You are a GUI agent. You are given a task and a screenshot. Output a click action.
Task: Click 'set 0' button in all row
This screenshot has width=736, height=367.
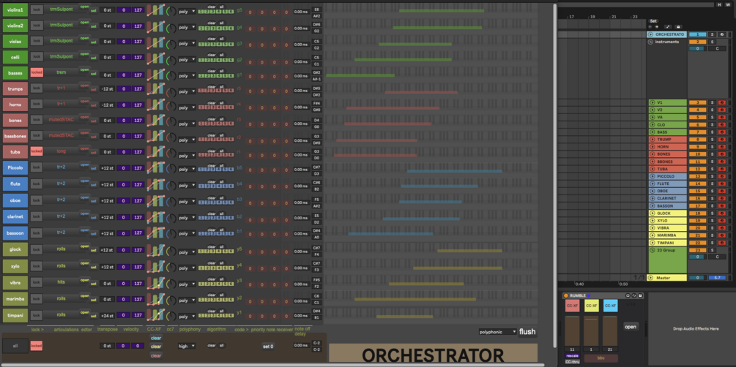pos(268,347)
